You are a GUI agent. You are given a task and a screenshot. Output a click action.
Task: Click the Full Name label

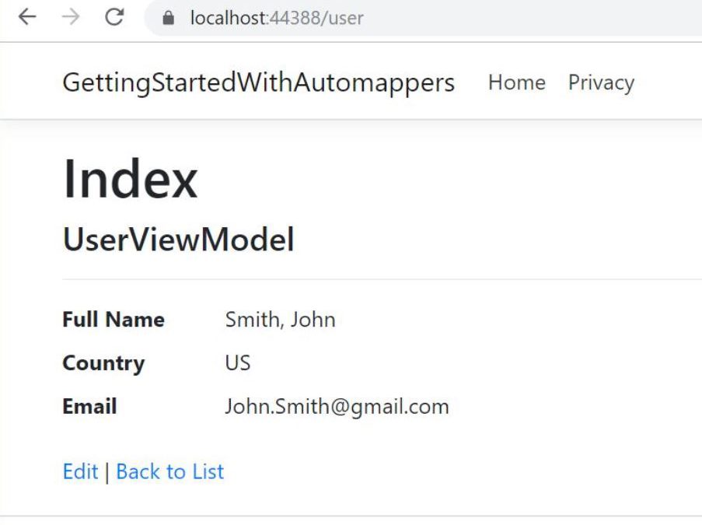114,320
